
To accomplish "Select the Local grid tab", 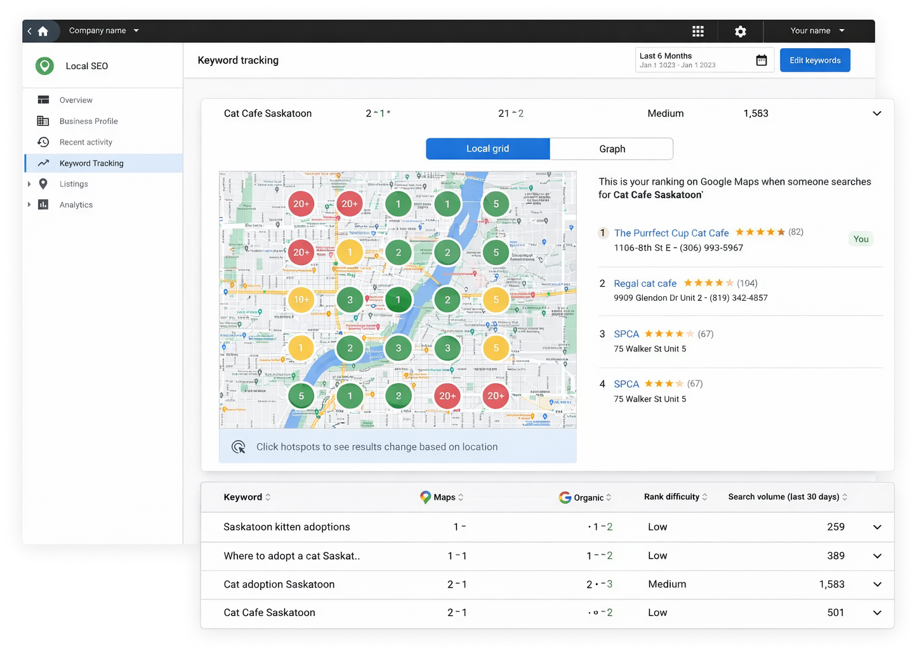I will coord(487,148).
